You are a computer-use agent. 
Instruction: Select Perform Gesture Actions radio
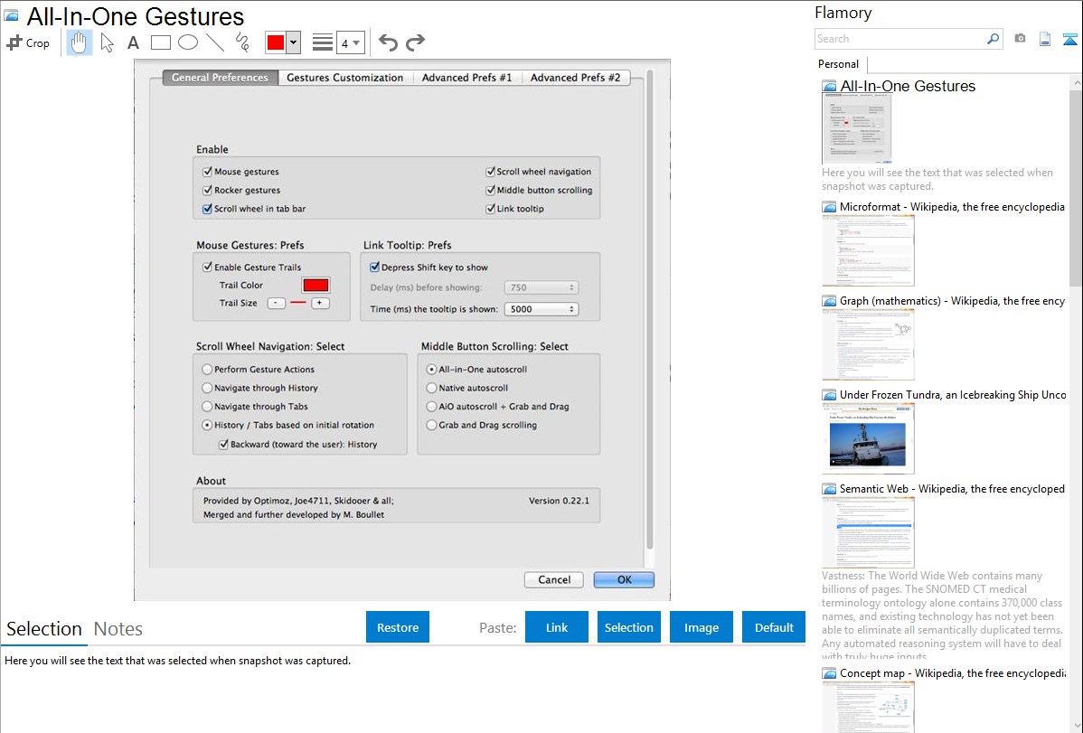[x=207, y=369]
